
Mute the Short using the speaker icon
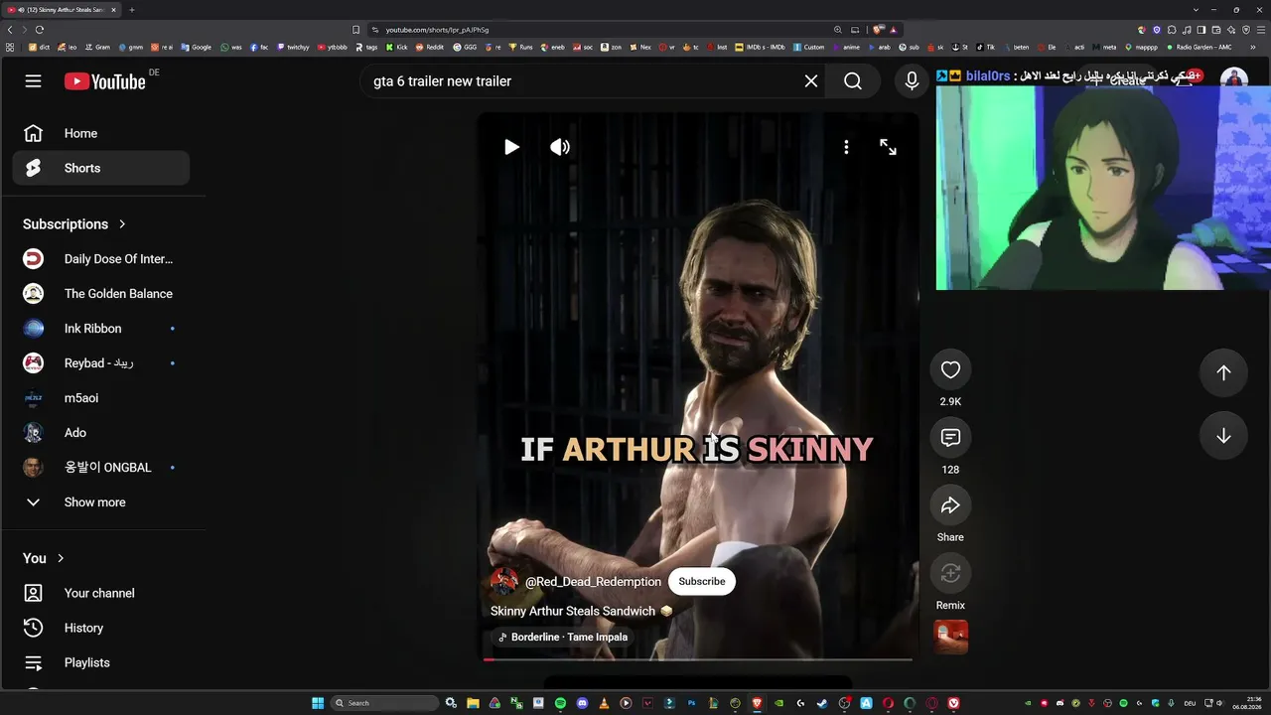(560, 147)
